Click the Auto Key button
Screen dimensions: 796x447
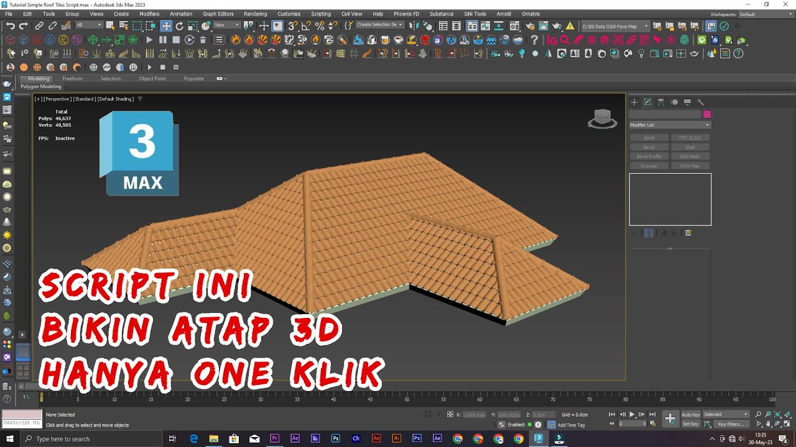tap(691, 414)
